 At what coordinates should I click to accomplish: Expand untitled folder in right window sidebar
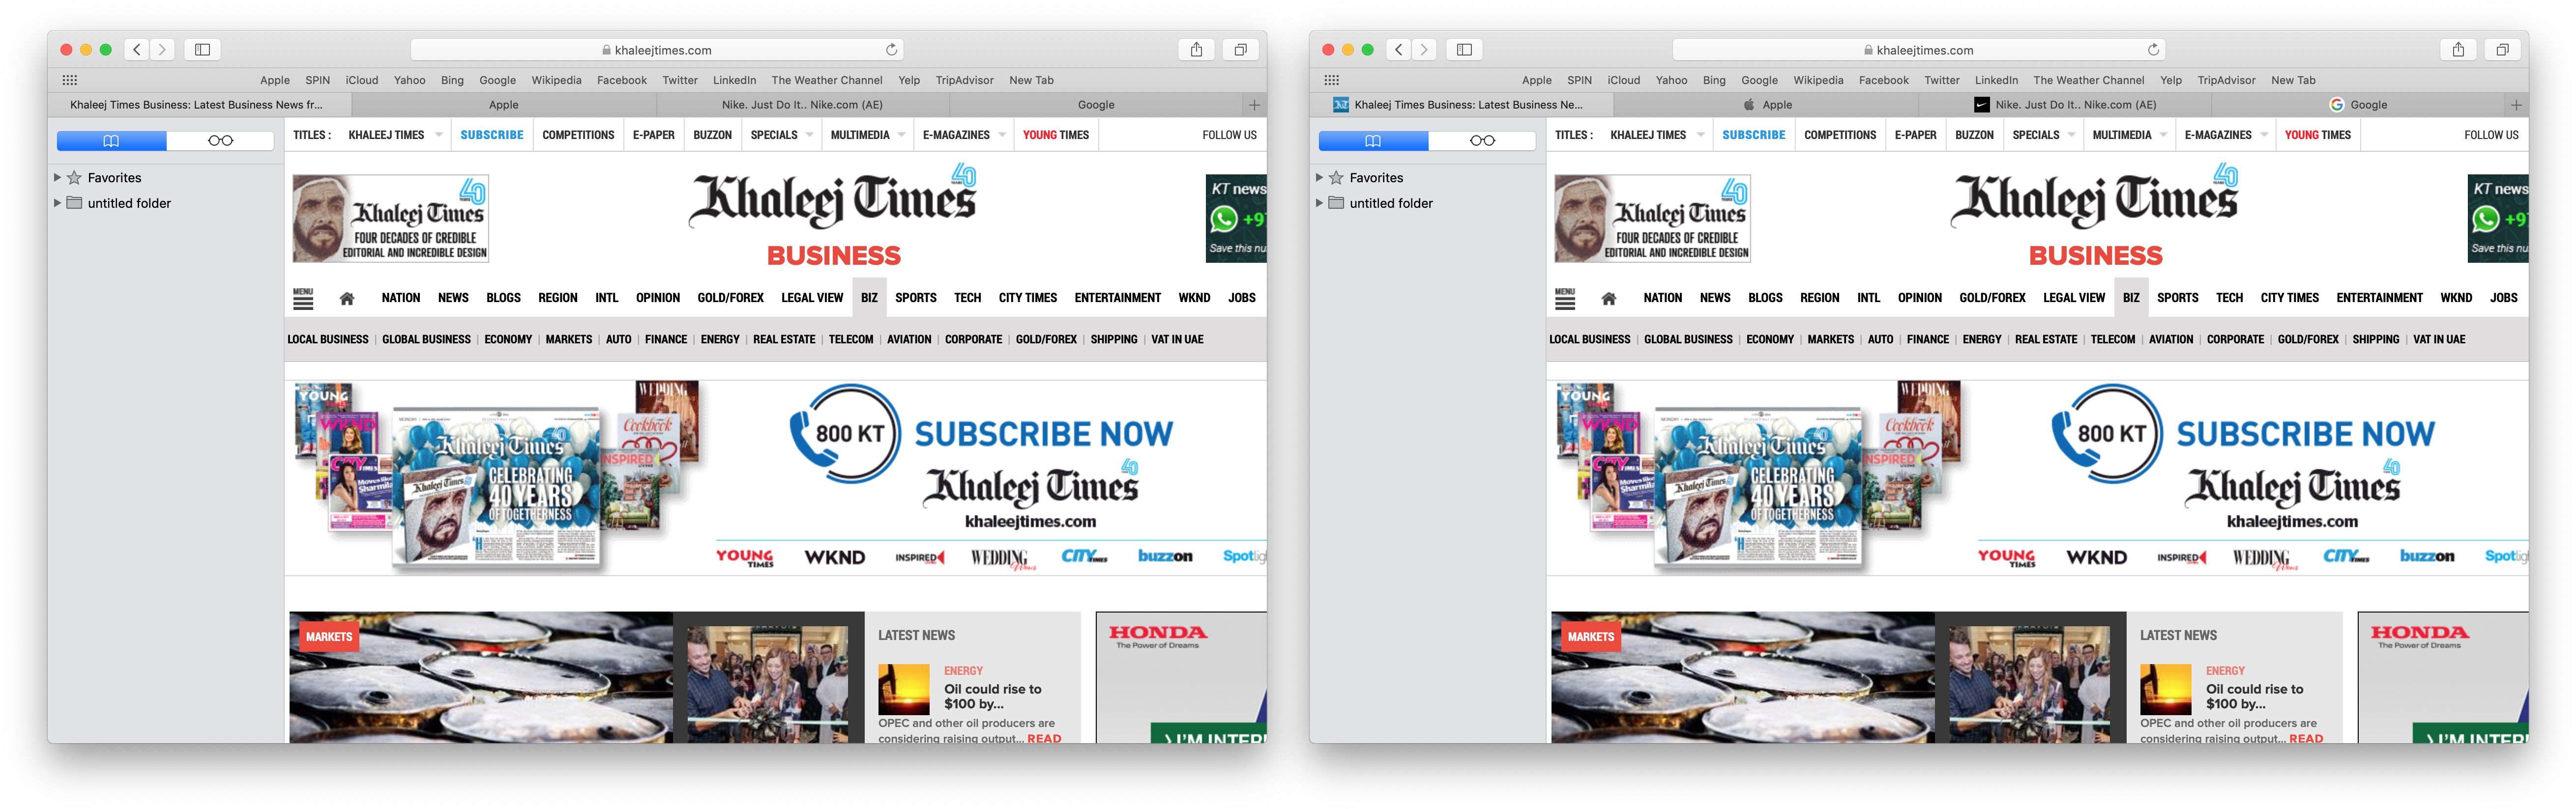click(x=1319, y=203)
